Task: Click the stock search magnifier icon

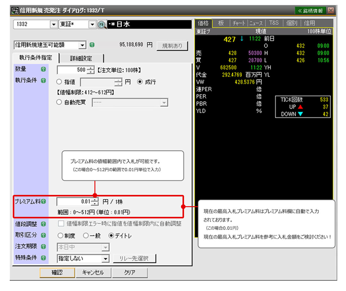Action: tap(102, 24)
